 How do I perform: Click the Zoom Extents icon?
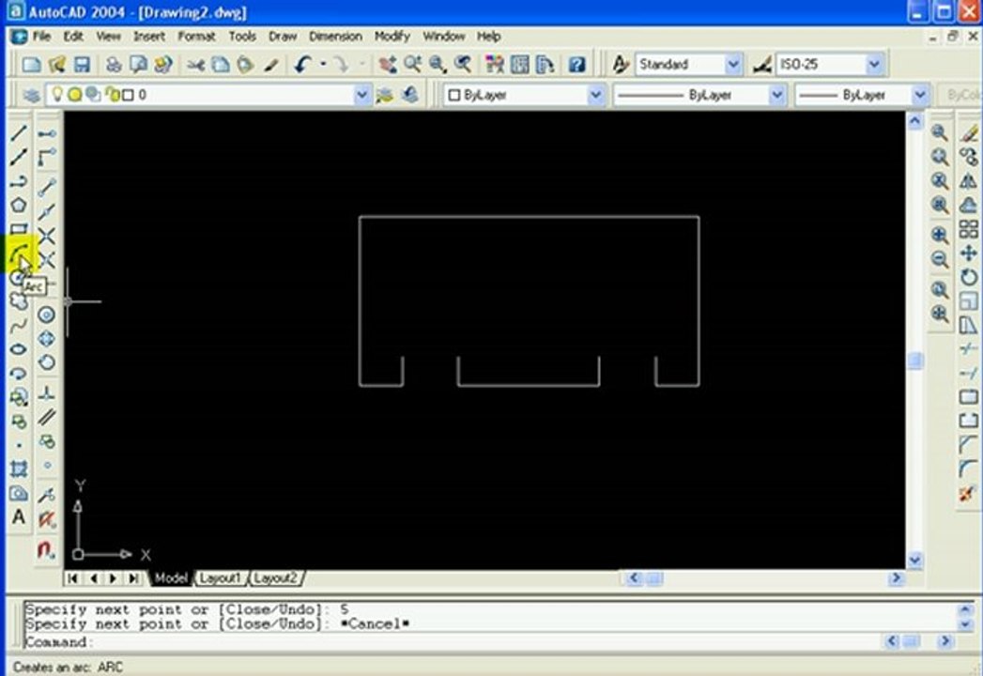pyautogui.click(x=939, y=314)
